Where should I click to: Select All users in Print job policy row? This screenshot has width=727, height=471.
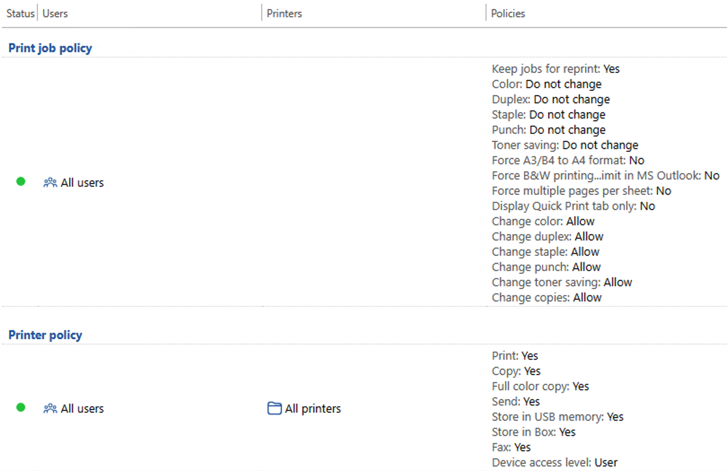tap(82, 183)
